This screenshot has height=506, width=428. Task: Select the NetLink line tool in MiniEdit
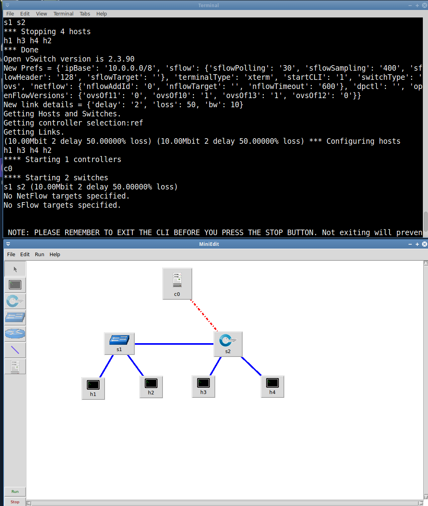click(15, 350)
